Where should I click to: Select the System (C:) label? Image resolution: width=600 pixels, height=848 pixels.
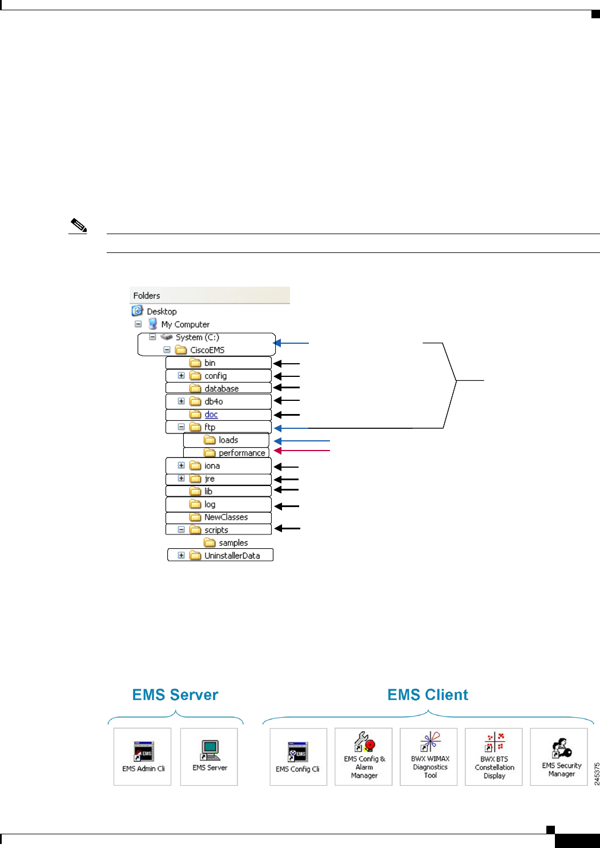point(198,337)
